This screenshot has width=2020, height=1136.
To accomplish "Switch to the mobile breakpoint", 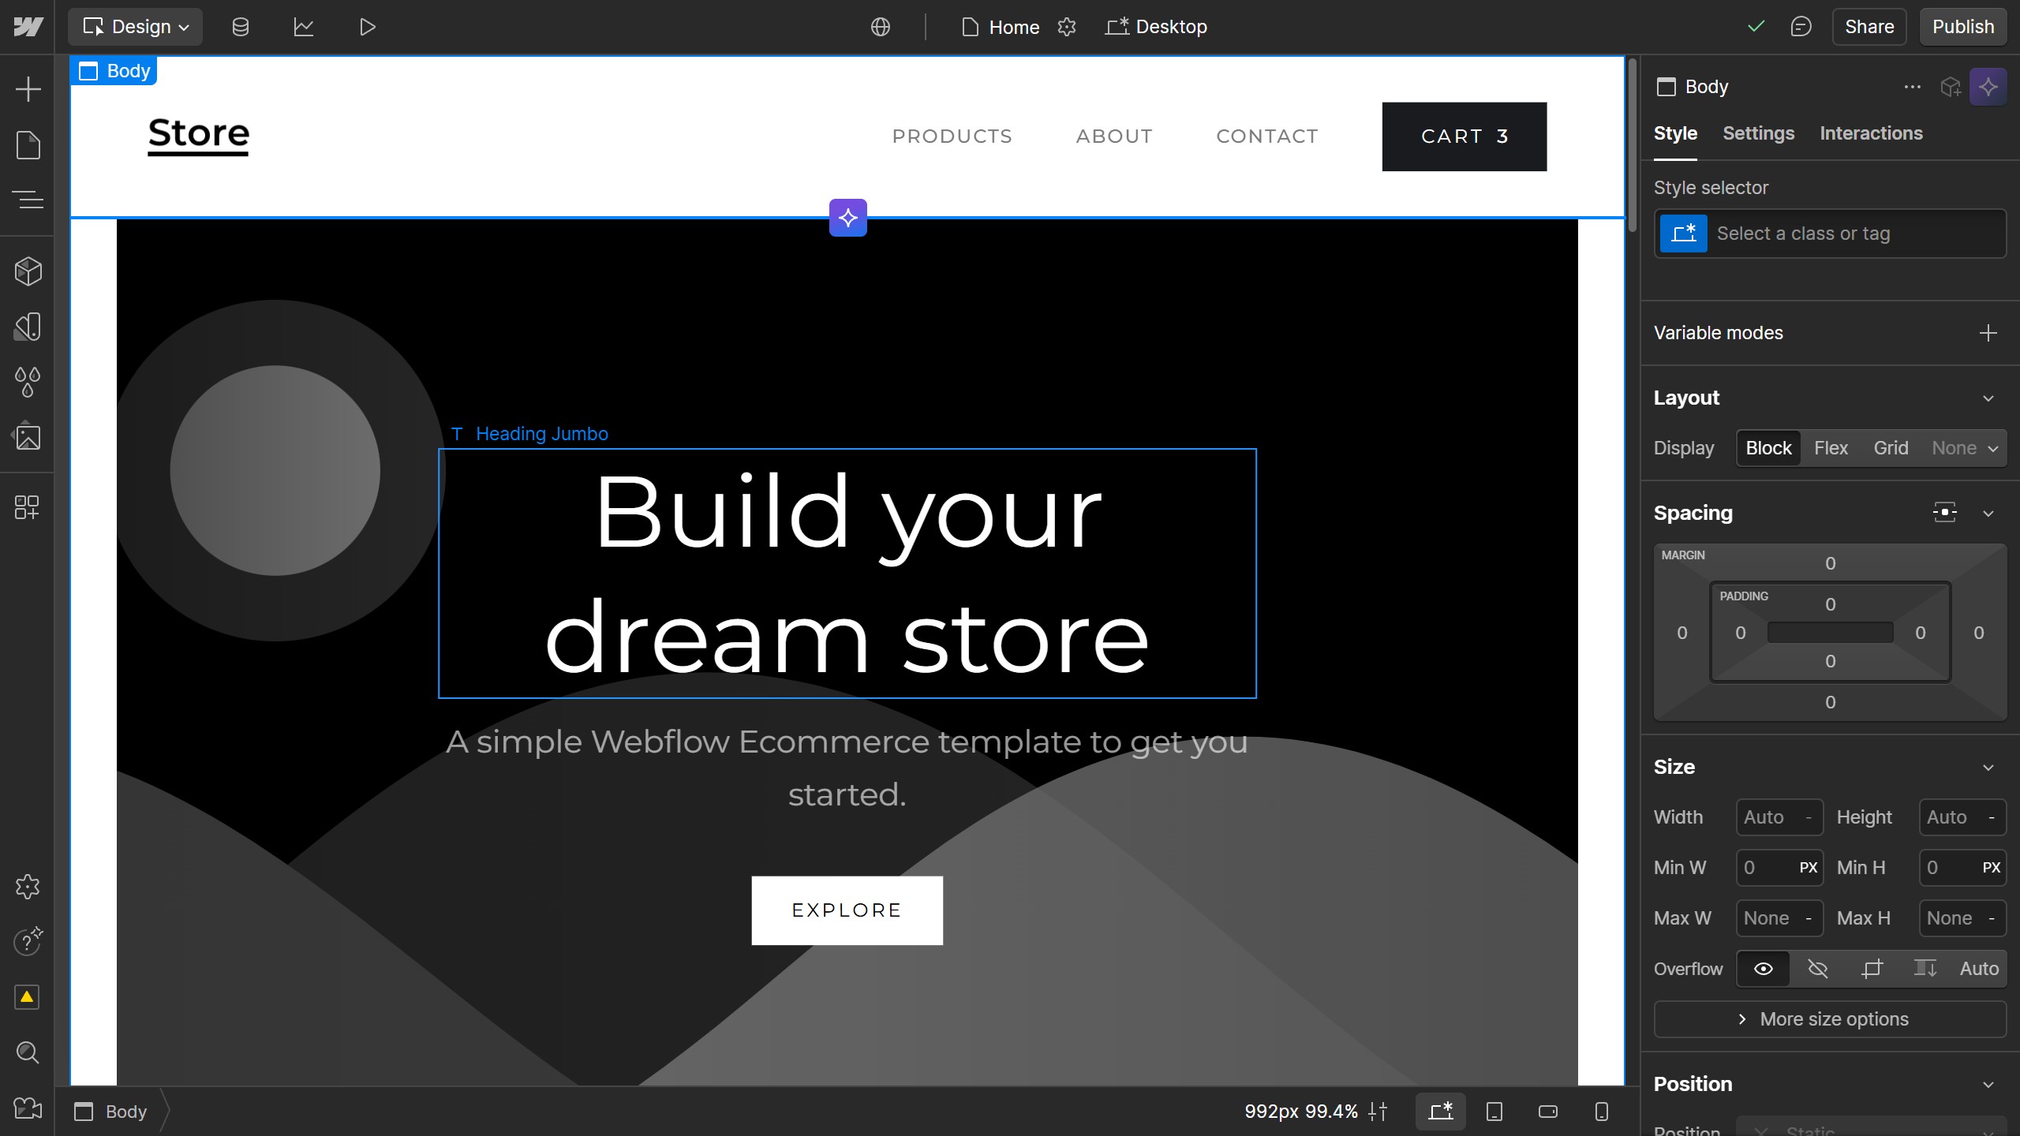I will point(1600,1111).
